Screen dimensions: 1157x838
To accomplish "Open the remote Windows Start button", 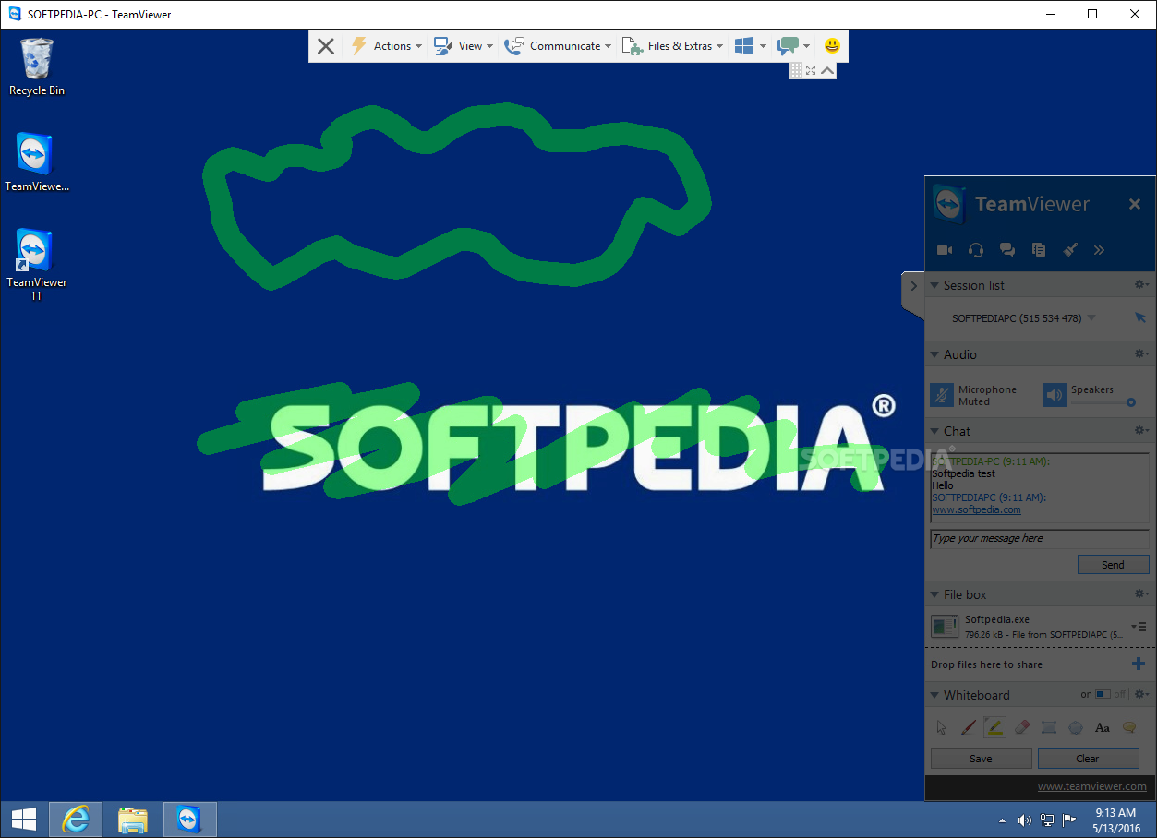I will [x=23, y=820].
